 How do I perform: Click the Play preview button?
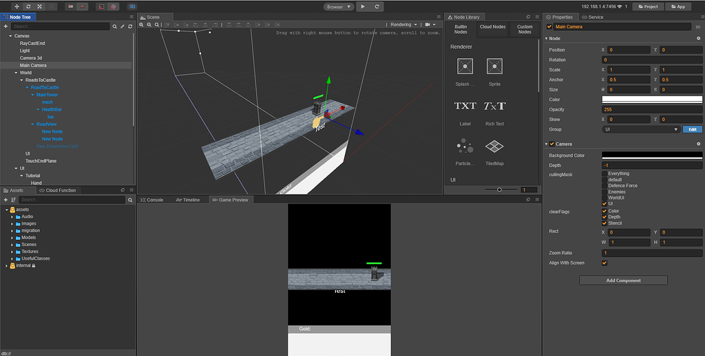pyautogui.click(x=363, y=7)
